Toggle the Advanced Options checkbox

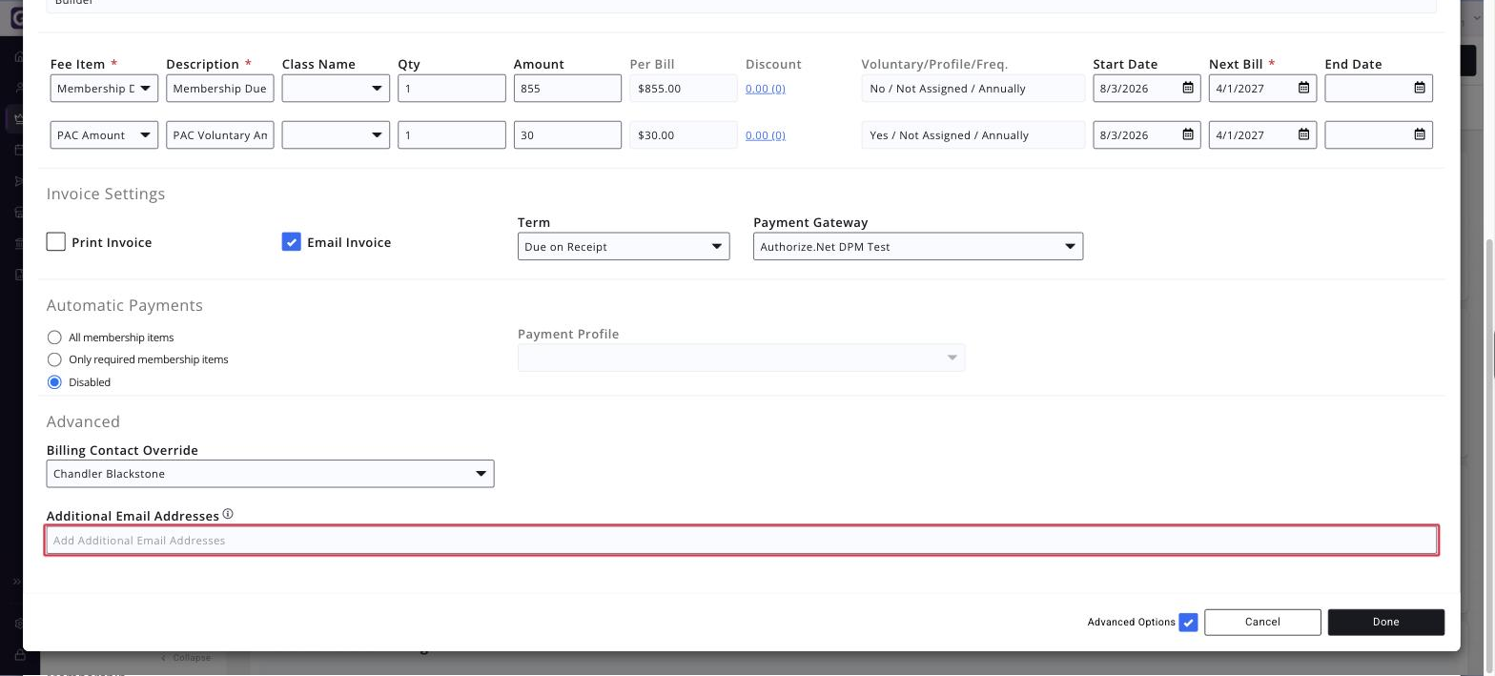[1188, 623]
